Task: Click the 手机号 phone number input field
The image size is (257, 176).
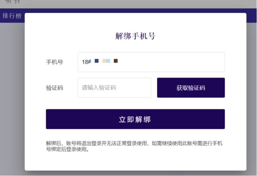Action: 151,62
